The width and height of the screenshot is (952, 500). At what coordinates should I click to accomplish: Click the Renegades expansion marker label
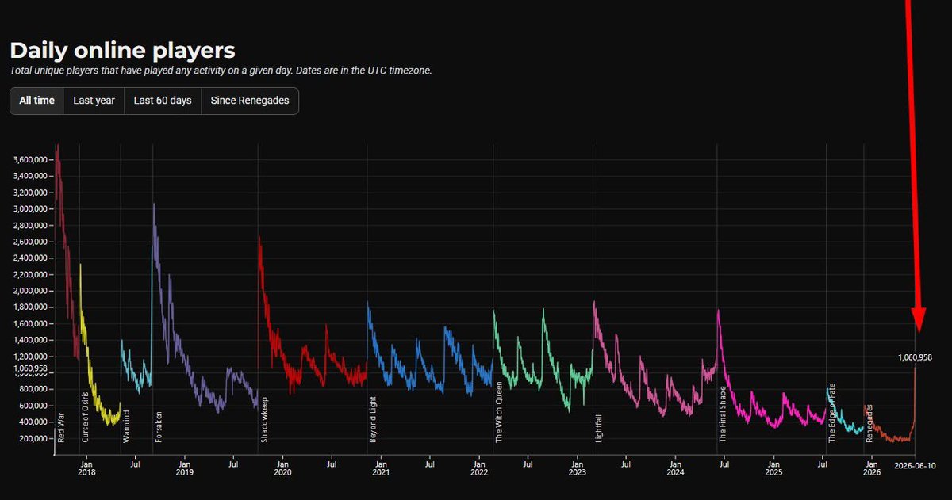(869, 423)
